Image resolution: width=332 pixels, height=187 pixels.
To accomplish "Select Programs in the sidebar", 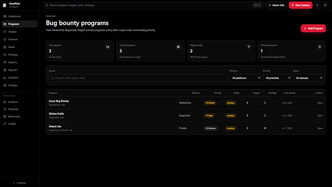I will [19, 24].
